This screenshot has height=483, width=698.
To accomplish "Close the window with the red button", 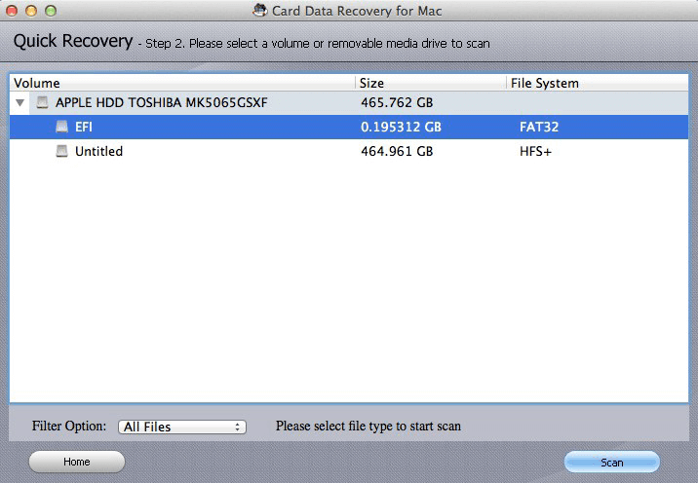I will [x=12, y=11].
